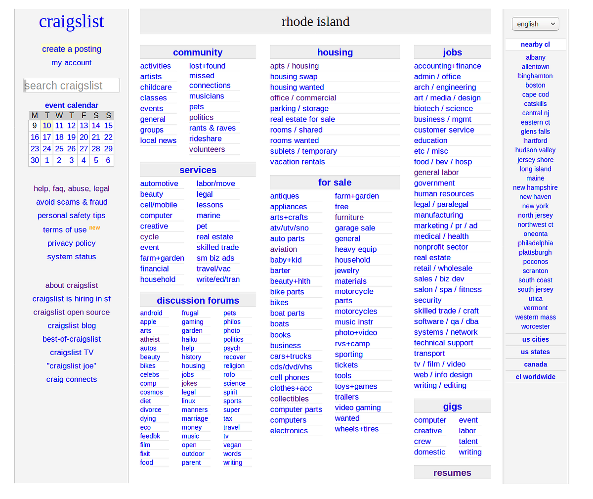Open the abuse link
Viewport: 593px width, 499px height.
(x=79, y=188)
